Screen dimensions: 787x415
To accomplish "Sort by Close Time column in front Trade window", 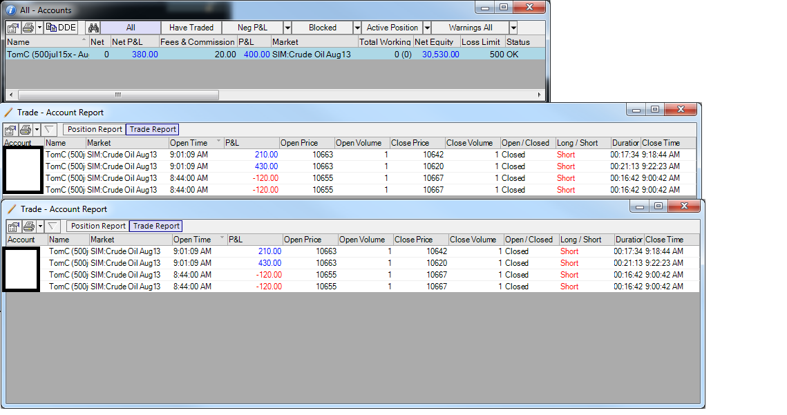I will coord(671,240).
